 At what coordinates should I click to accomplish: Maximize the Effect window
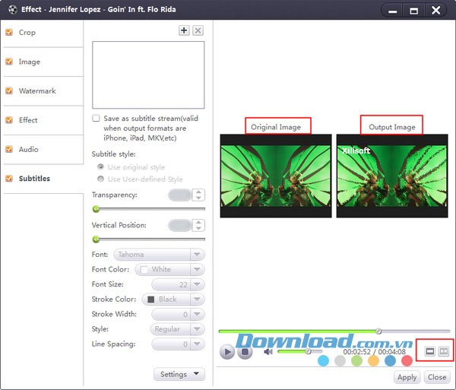click(x=413, y=11)
